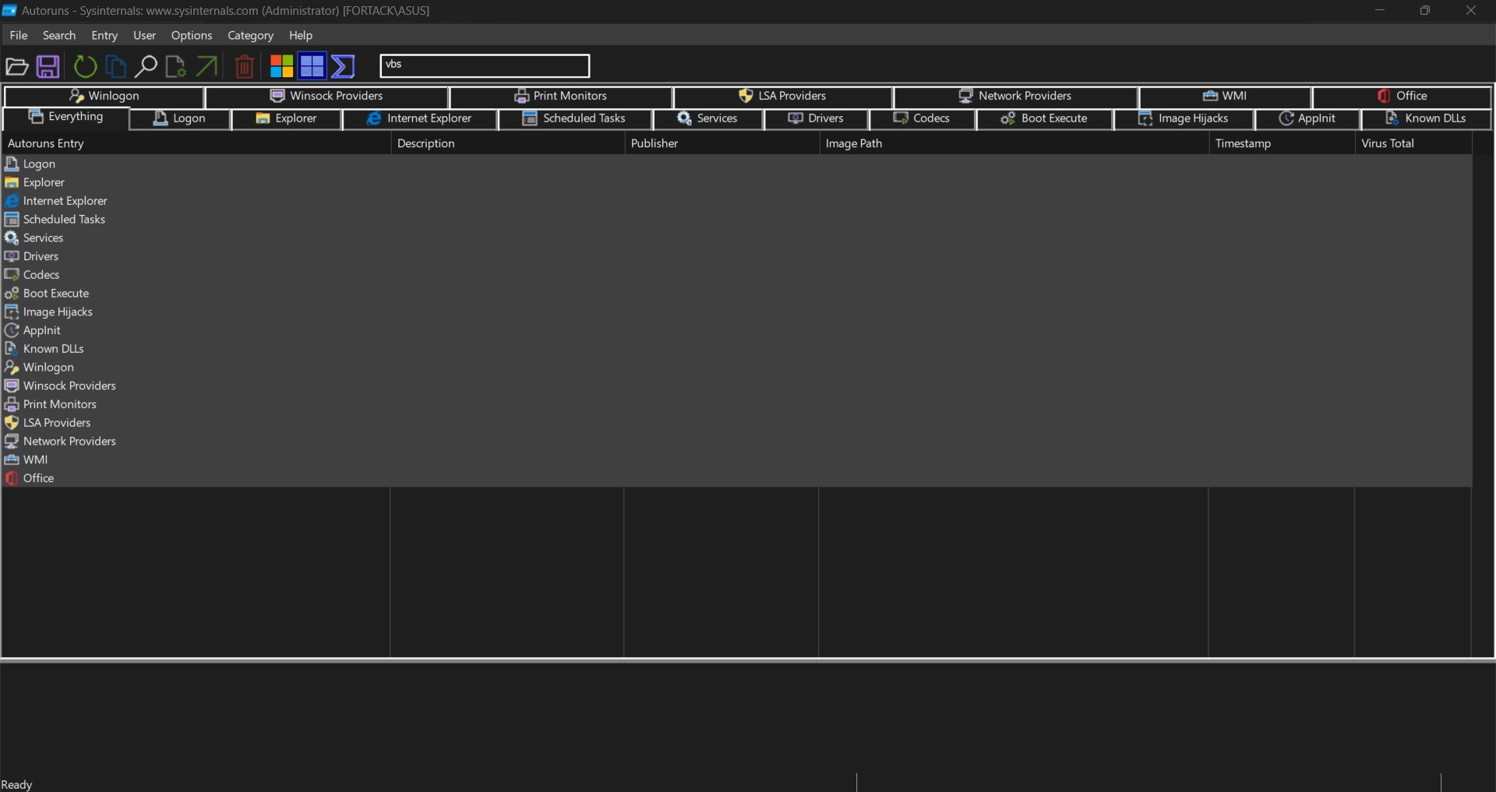The width and height of the screenshot is (1496, 792).
Task: Open the Options menu
Action: [192, 35]
